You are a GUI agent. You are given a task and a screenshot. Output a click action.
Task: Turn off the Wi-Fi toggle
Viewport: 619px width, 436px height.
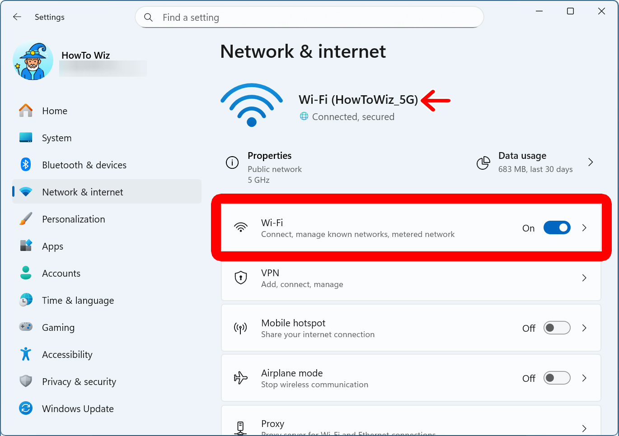[x=557, y=228]
